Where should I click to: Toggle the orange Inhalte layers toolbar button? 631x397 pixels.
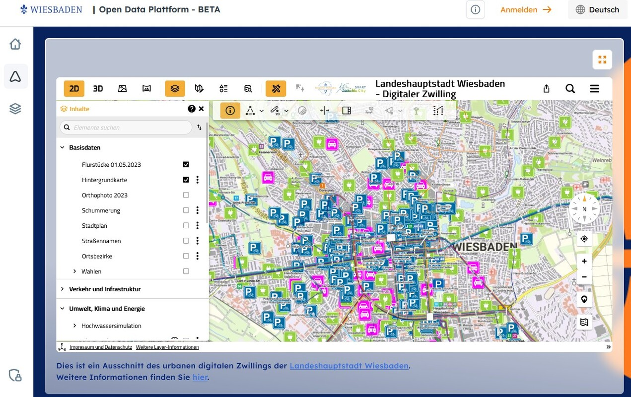(175, 88)
